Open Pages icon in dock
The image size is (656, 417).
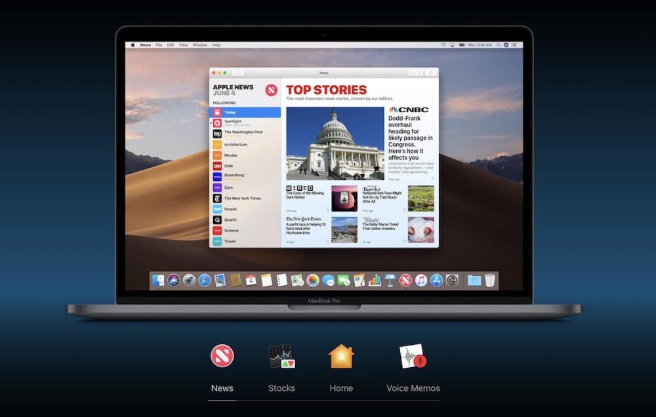coord(359,280)
